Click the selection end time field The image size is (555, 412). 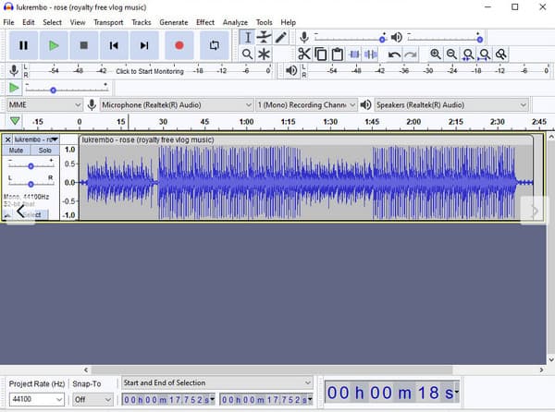266,400
